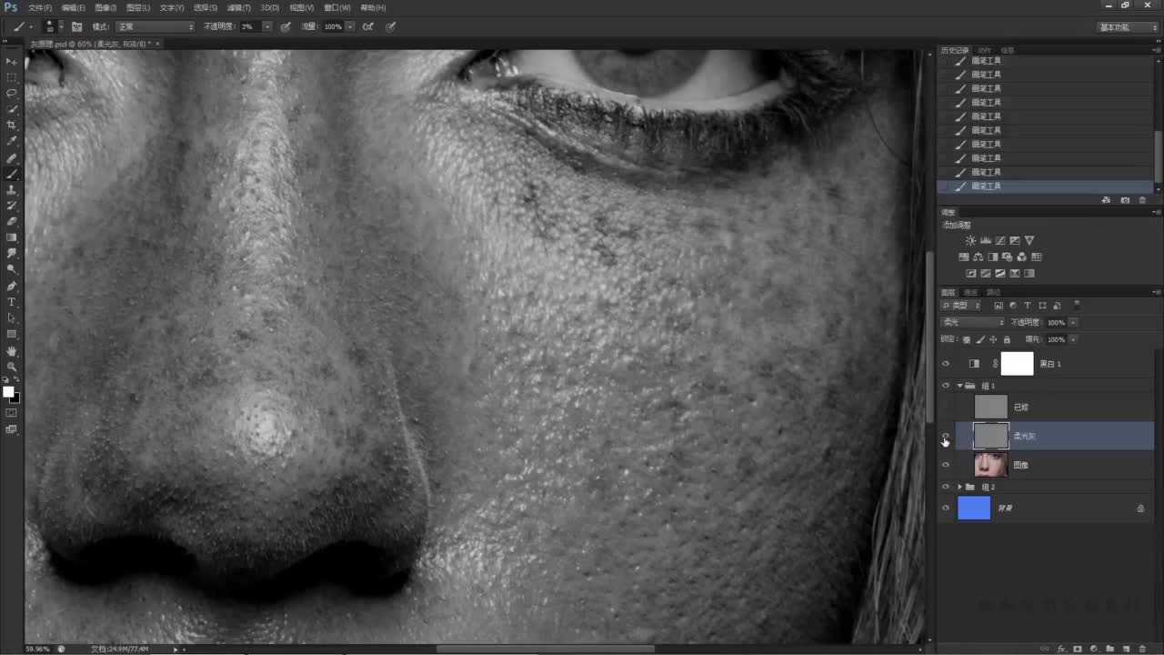Open the workspace 基本功能 dropdown
This screenshot has height=655, width=1164.
[x=1127, y=27]
